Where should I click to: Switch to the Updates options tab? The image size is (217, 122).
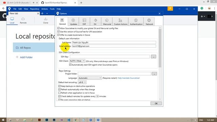point(73,22)
